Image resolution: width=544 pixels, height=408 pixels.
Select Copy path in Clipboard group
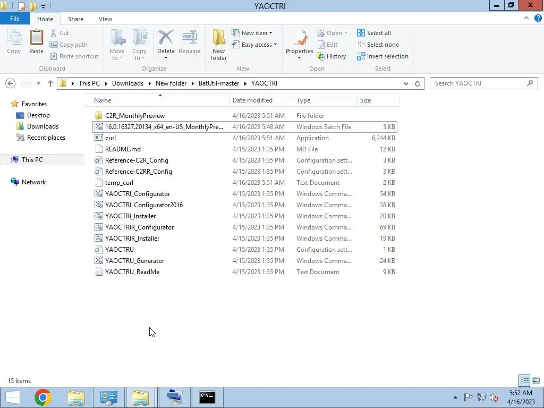click(69, 45)
